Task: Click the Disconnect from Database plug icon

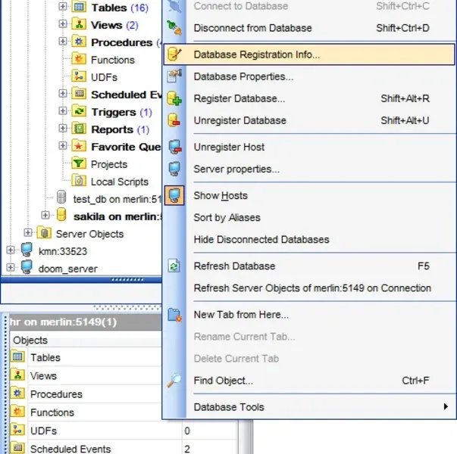Action: pyautogui.click(x=174, y=28)
